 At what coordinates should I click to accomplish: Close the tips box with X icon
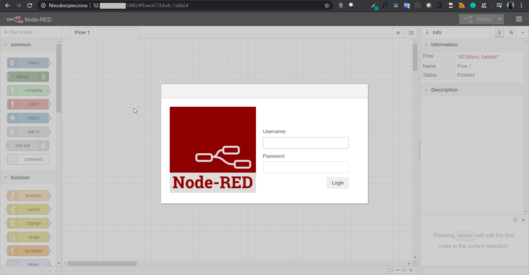pos(523,220)
